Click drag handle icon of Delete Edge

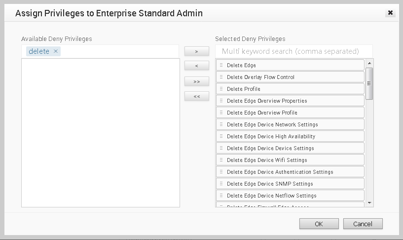pos(221,65)
